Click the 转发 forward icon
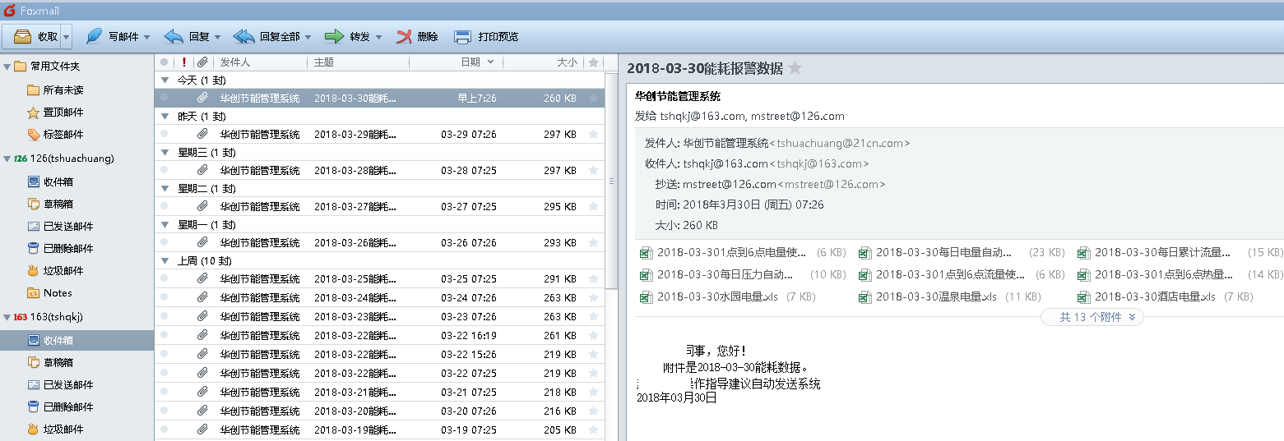The height and width of the screenshot is (441, 1284). (x=334, y=37)
